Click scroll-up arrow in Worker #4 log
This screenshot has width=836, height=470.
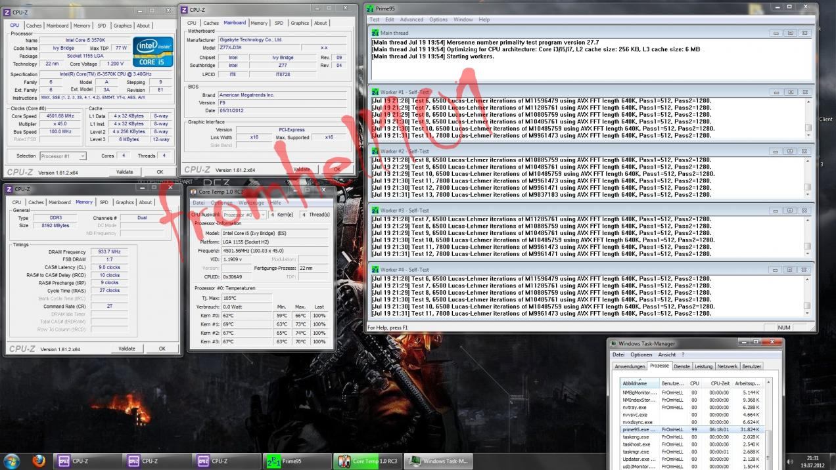pos(808,279)
